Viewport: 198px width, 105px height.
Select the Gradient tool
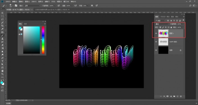point(2,48)
